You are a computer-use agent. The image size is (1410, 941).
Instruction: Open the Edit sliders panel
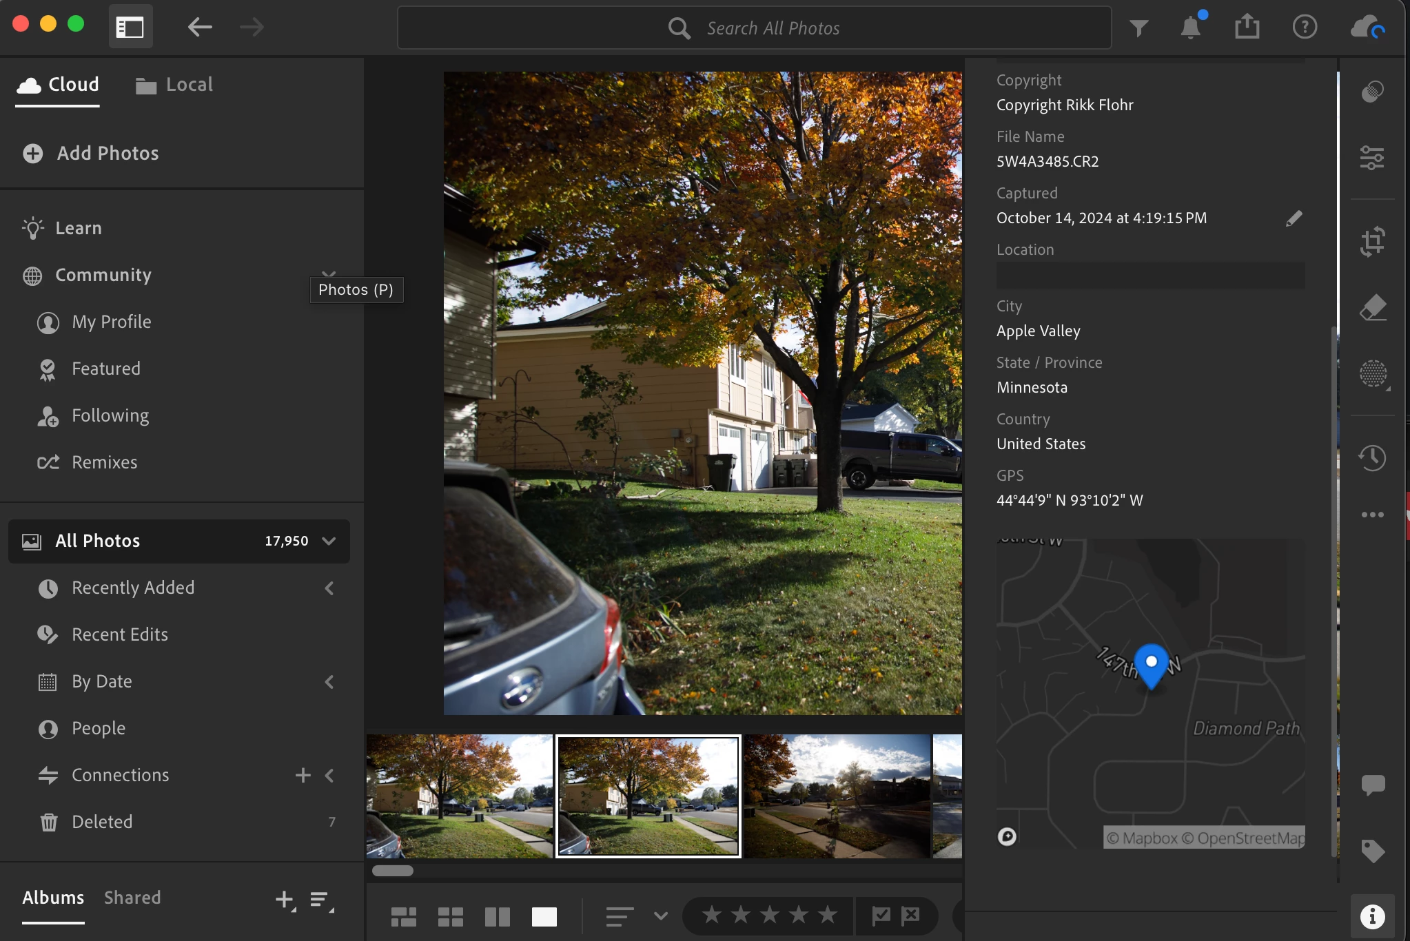tap(1372, 158)
